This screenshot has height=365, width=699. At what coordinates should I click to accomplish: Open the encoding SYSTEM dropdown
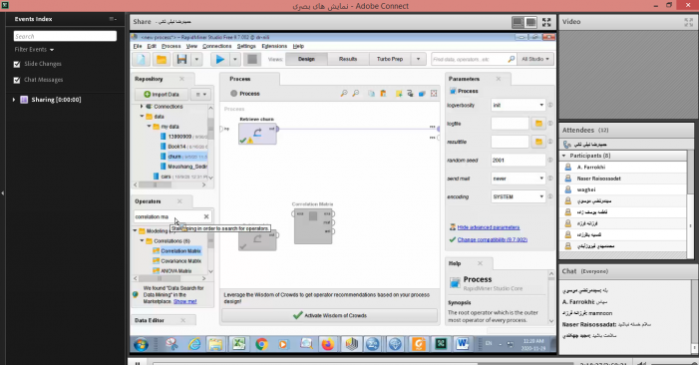518,196
